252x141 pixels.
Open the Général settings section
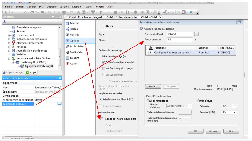(75, 23)
